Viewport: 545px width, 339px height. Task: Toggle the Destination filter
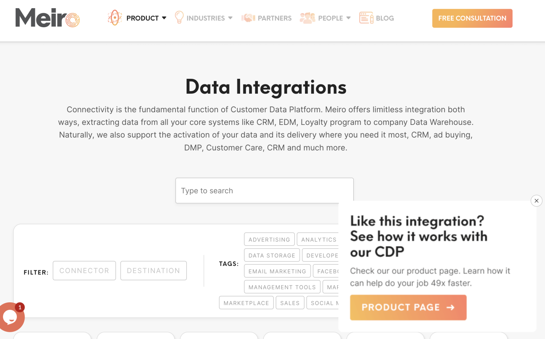(153, 271)
